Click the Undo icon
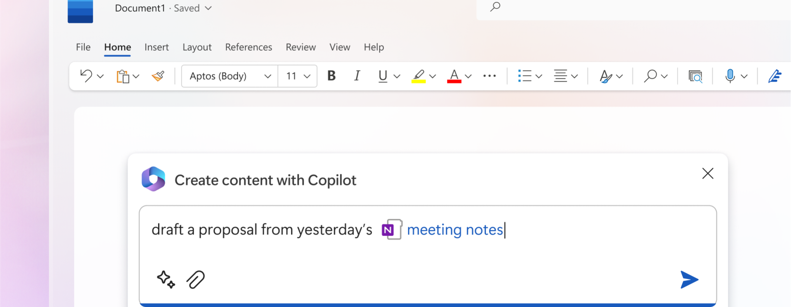The image size is (791, 307). (86, 76)
